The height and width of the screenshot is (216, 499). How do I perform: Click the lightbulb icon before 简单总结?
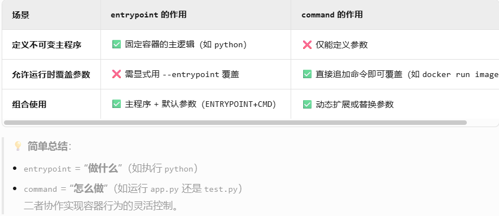(18, 146)
